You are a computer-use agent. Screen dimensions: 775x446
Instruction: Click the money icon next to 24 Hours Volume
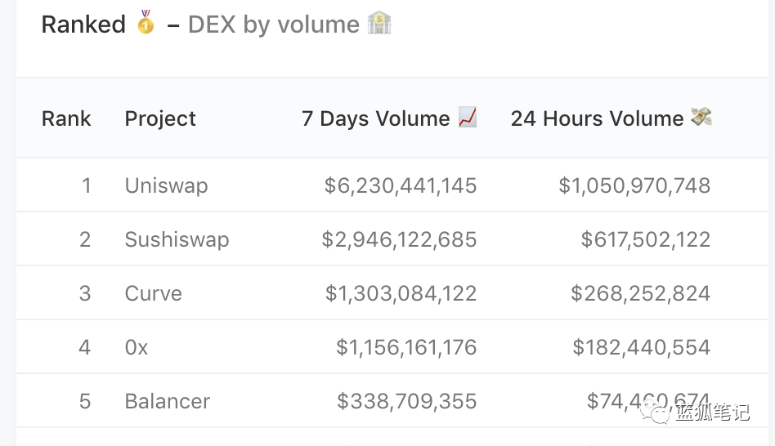(x=701, y=118)
